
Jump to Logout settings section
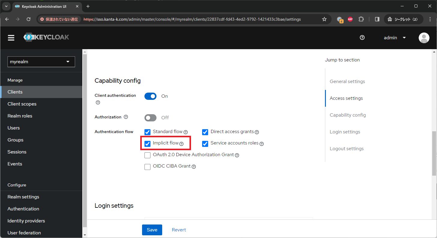point(347,149)
